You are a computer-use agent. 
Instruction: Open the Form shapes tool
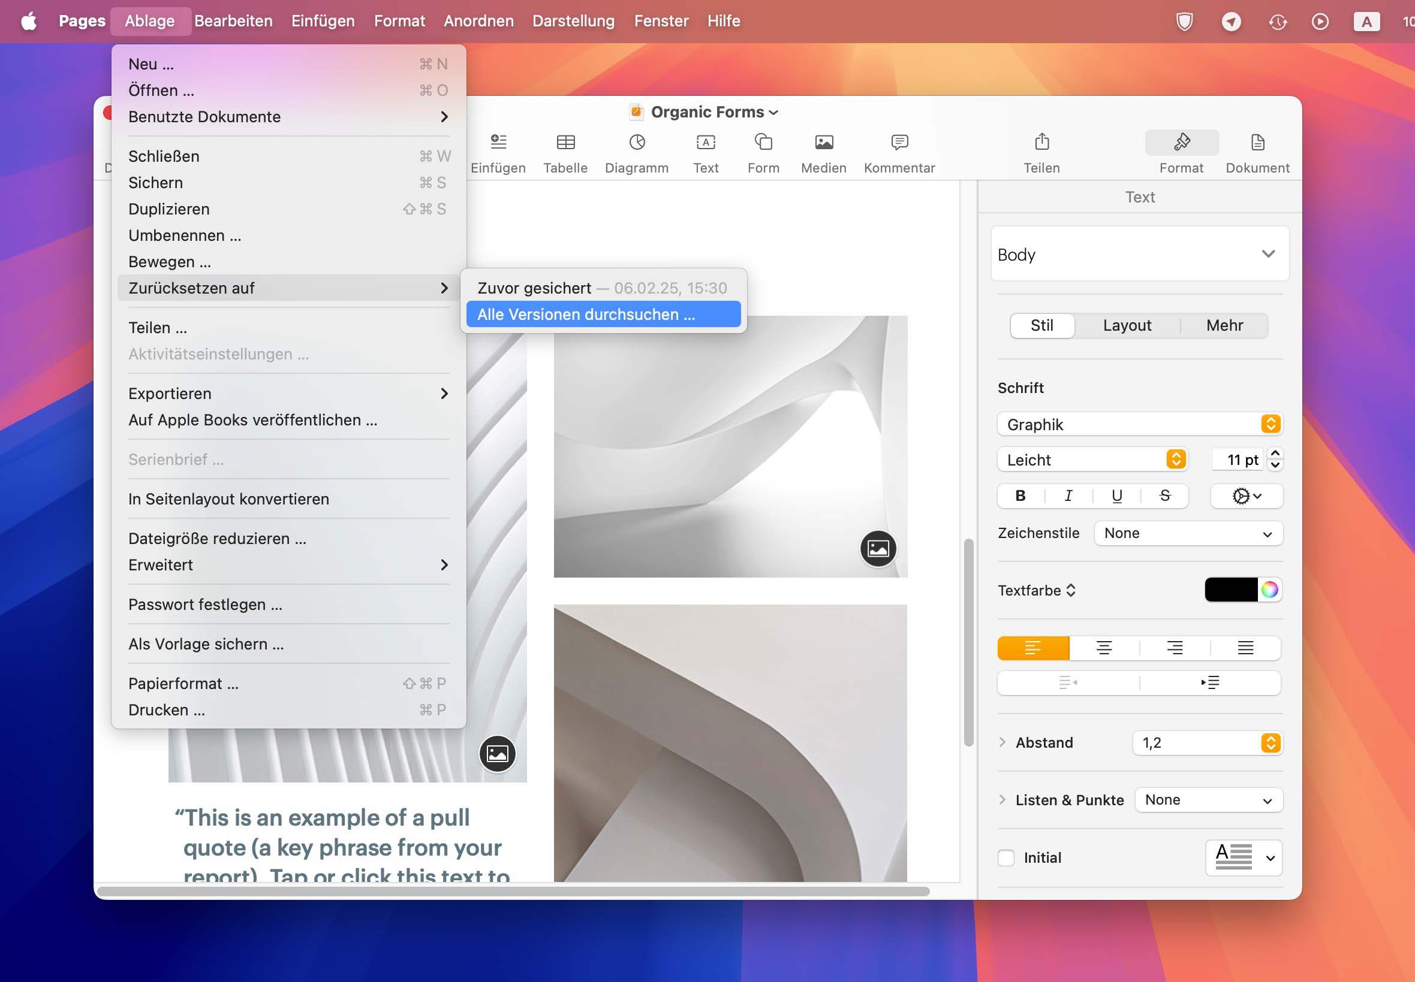pos(763,143)
